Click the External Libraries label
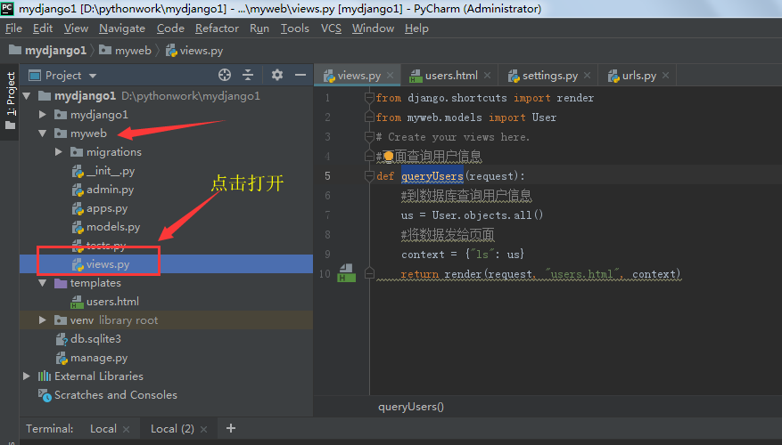 [x=99, y=376]
